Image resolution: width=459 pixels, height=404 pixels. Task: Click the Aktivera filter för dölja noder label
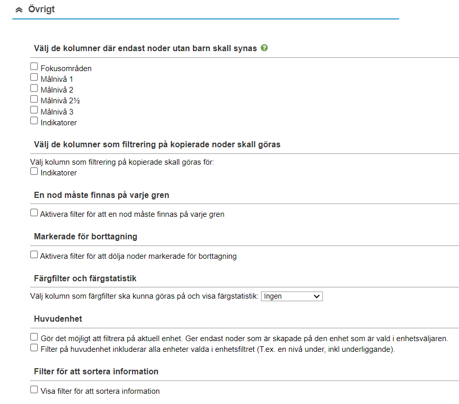[138, 256]
